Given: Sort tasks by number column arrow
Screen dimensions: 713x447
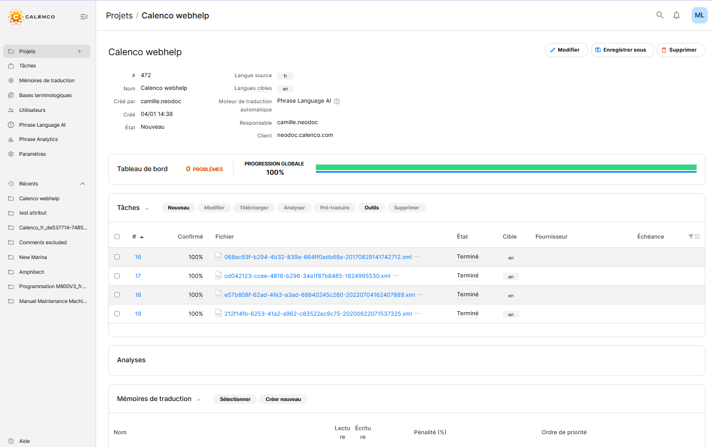Looking at the screenshot, I should (142, 237).
